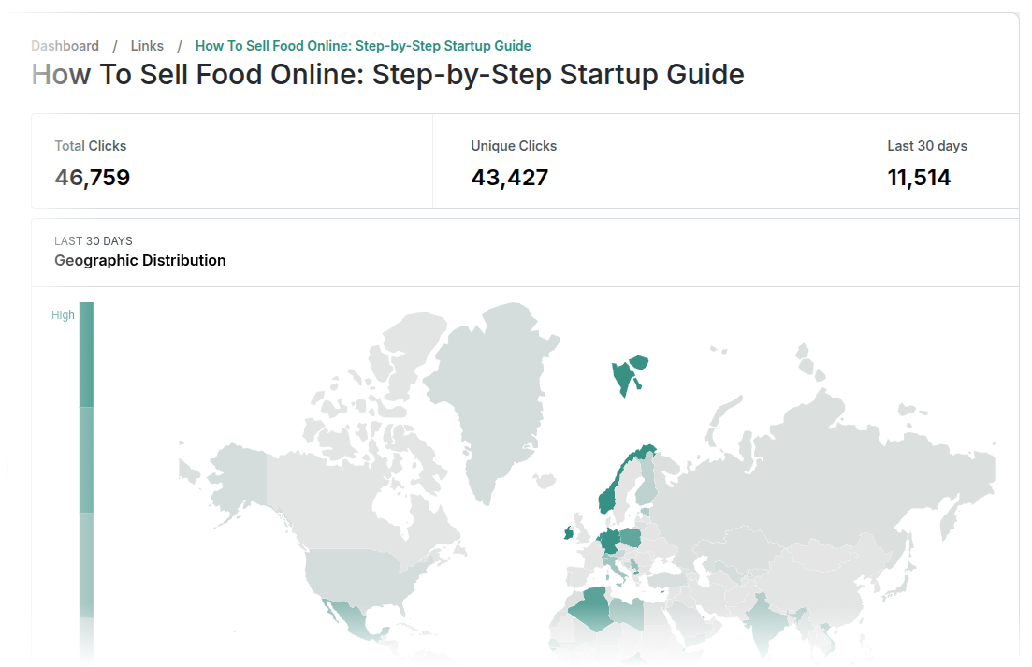Click the green current-page breadcrumb title

tap(363, 46)
